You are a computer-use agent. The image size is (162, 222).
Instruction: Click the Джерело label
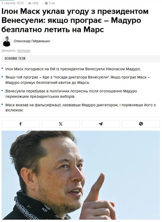9,51
